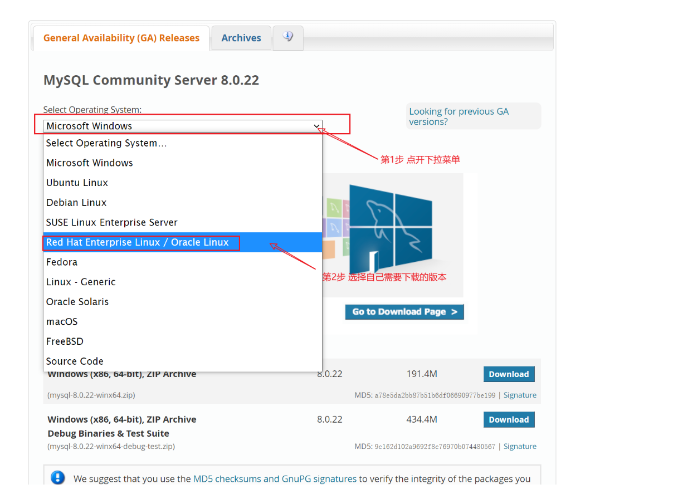Open Signature link for the debug-test zip
678x489 pixels.
pos(520,447)
